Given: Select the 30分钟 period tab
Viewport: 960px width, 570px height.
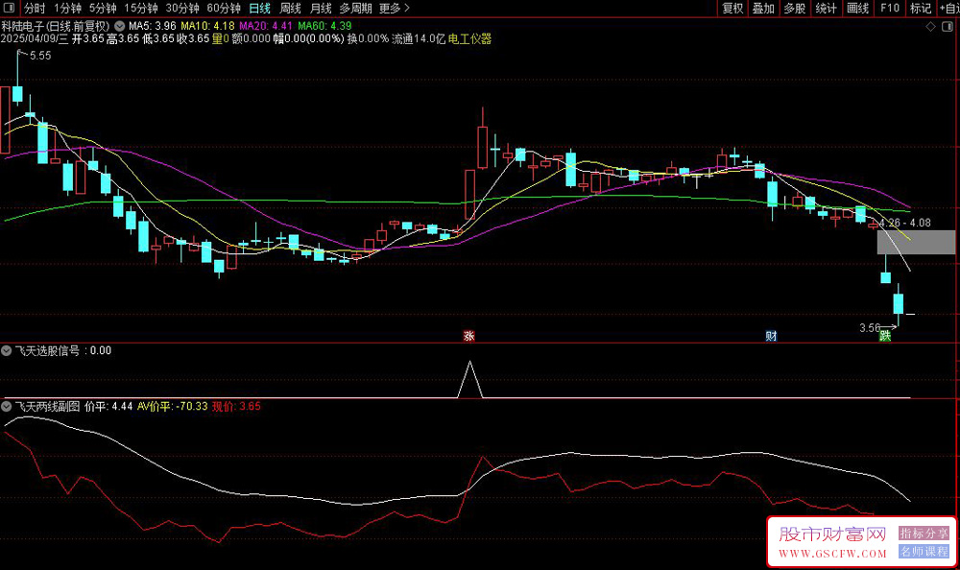Looking at the screenshot, I should coord(182,8).
